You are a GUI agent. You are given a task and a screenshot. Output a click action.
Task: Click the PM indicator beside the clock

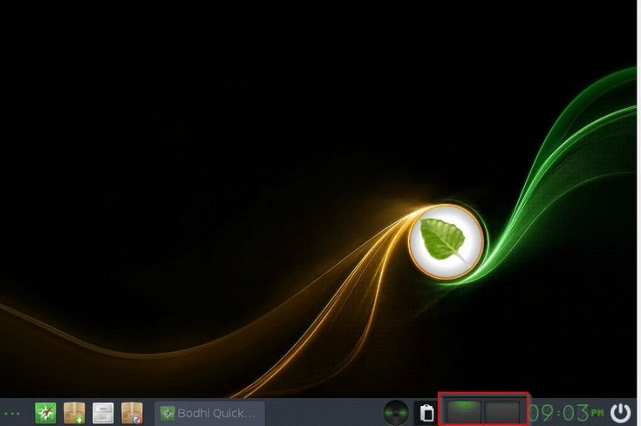click(597, 411)
